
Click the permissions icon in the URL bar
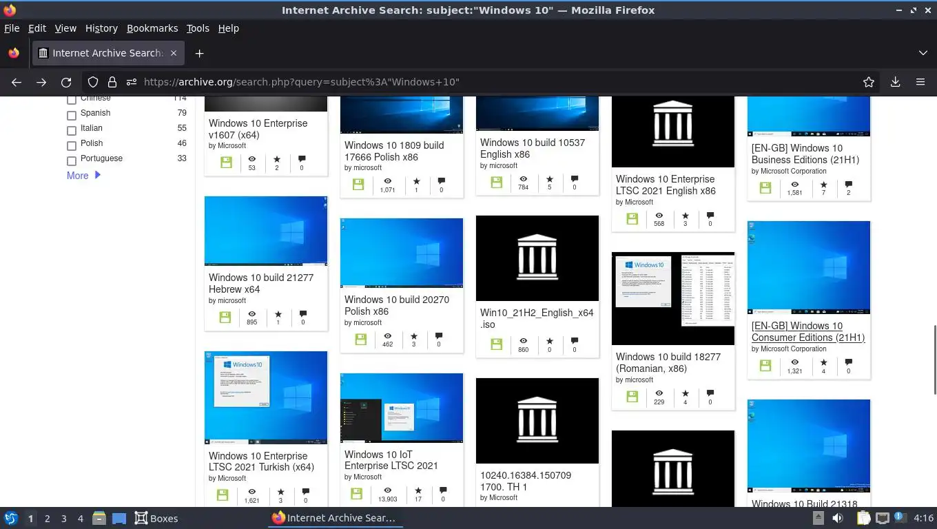131,82
